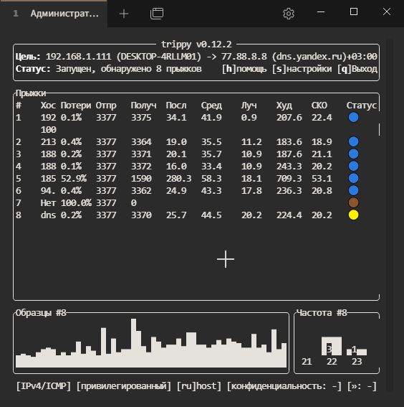Open terminal settings gear icon
The width and height of the screenshot is (404, 407).
(x=289, y=13)
